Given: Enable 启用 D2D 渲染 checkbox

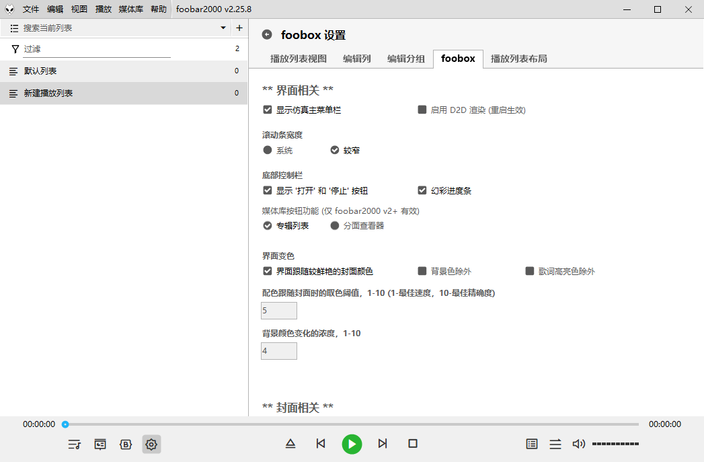Looking at the screenshot, I should (x=422, y=110).
